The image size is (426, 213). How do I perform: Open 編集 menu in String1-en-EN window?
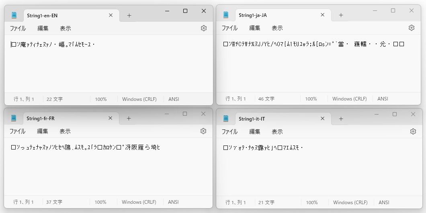pos(43,28)
